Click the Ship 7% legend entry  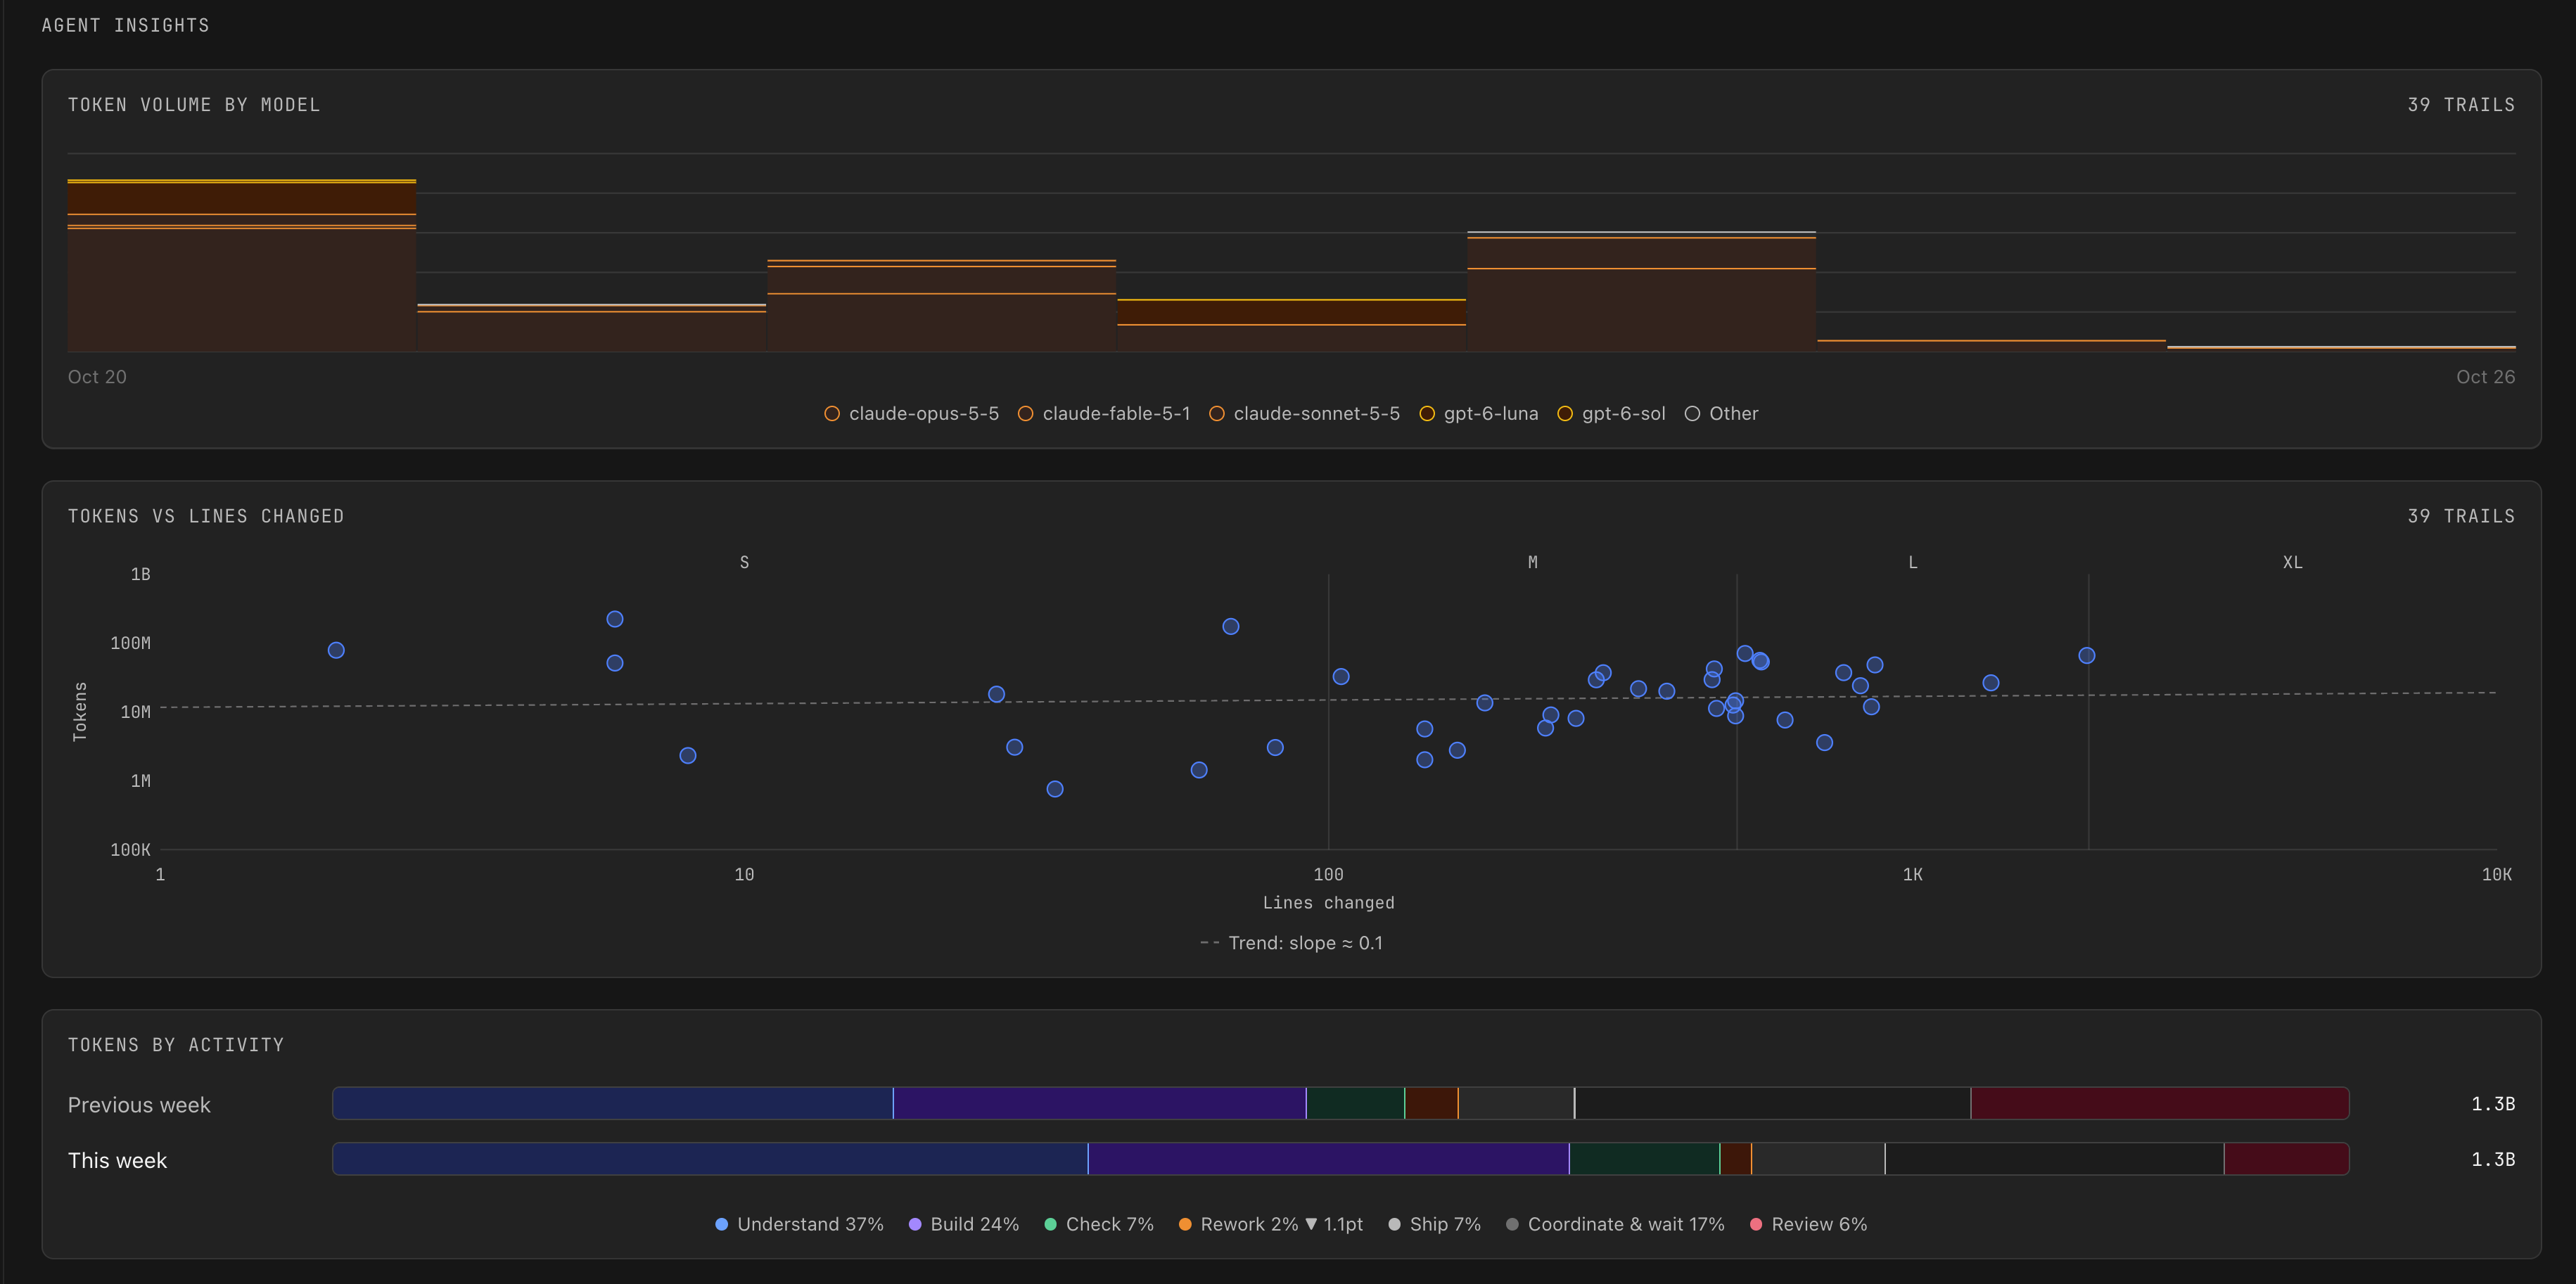coord(1434,1224)
